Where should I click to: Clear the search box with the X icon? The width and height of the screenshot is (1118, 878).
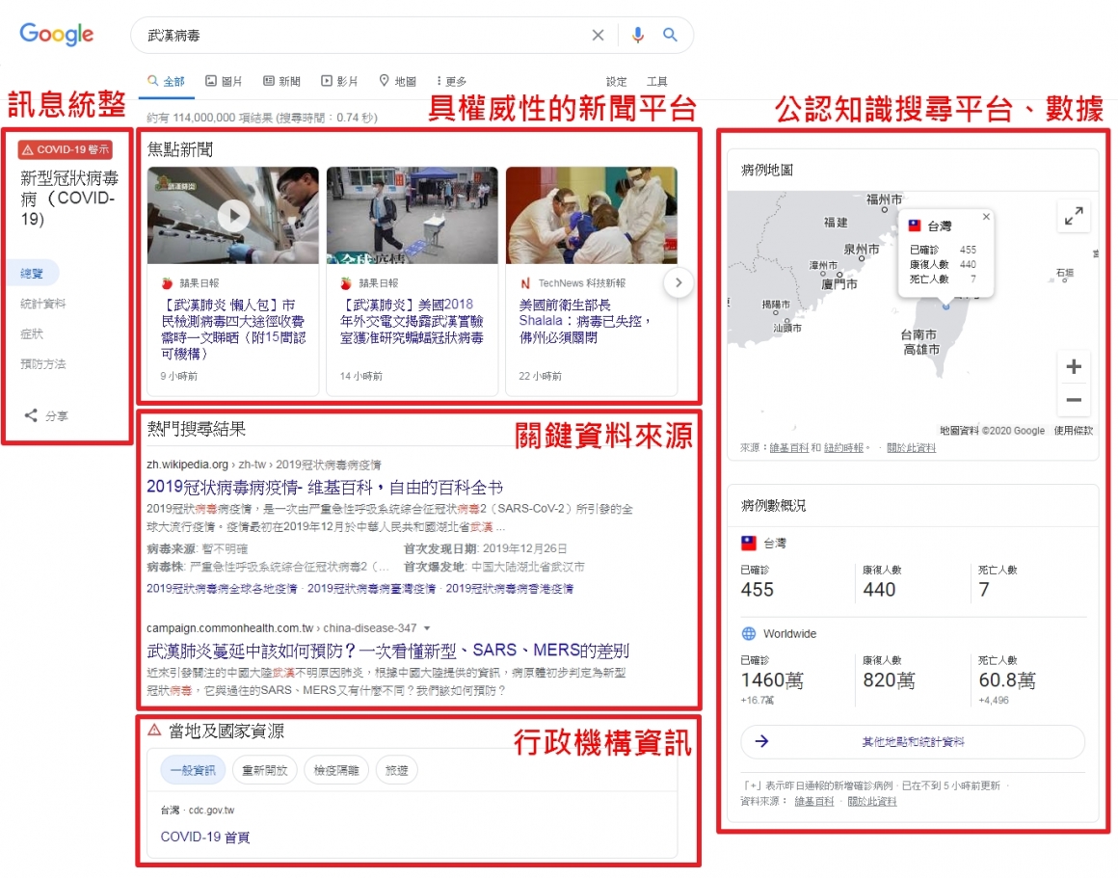pyautogui.click(x=599, y=35)
